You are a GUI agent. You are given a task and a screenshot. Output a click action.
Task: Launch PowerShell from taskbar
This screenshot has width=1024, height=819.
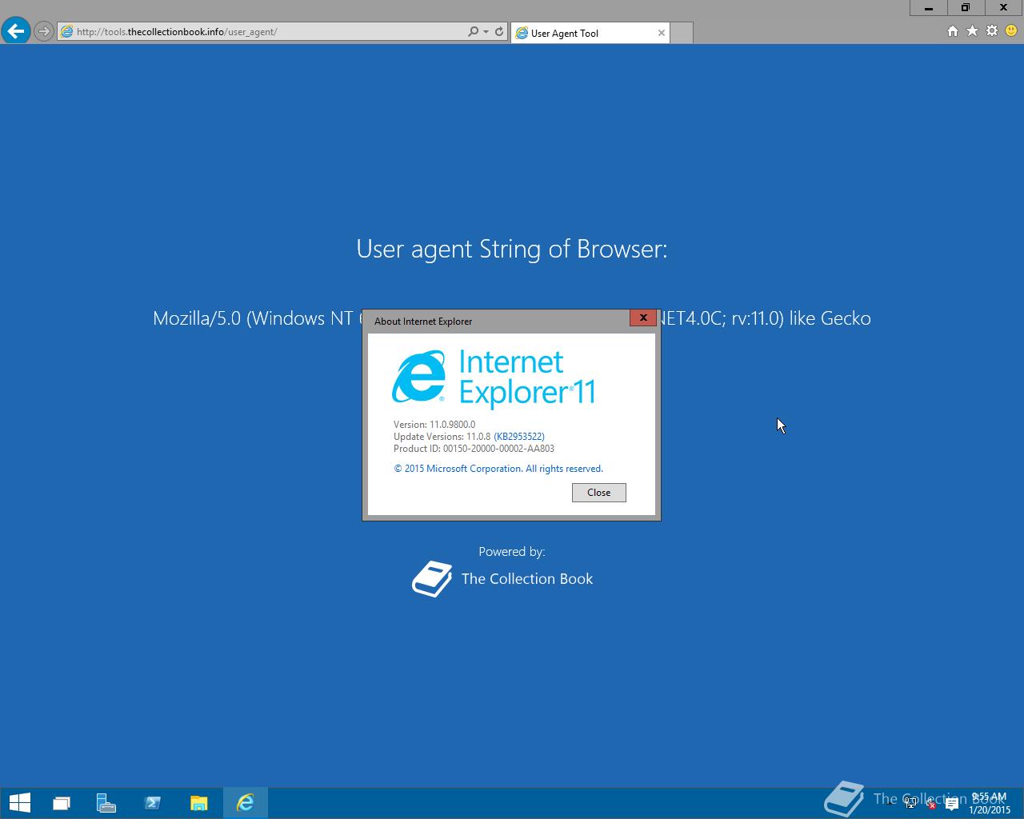[x=153, y=803]
